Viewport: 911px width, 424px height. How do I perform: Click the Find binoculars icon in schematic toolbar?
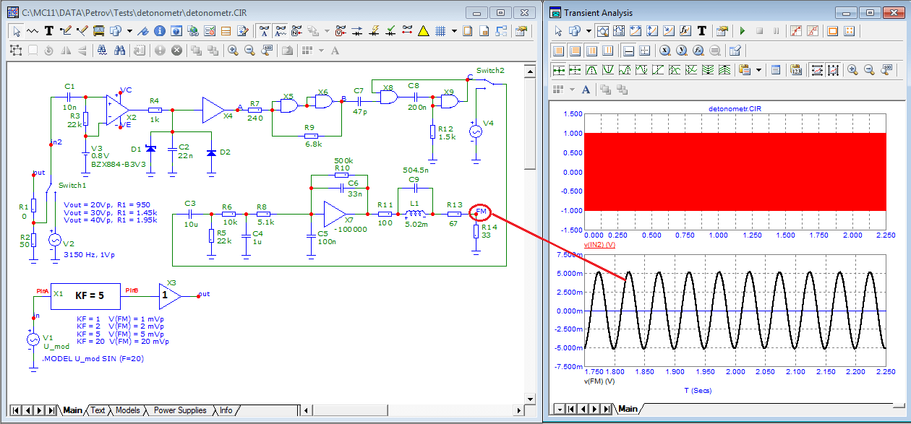[x=120, y=50]
